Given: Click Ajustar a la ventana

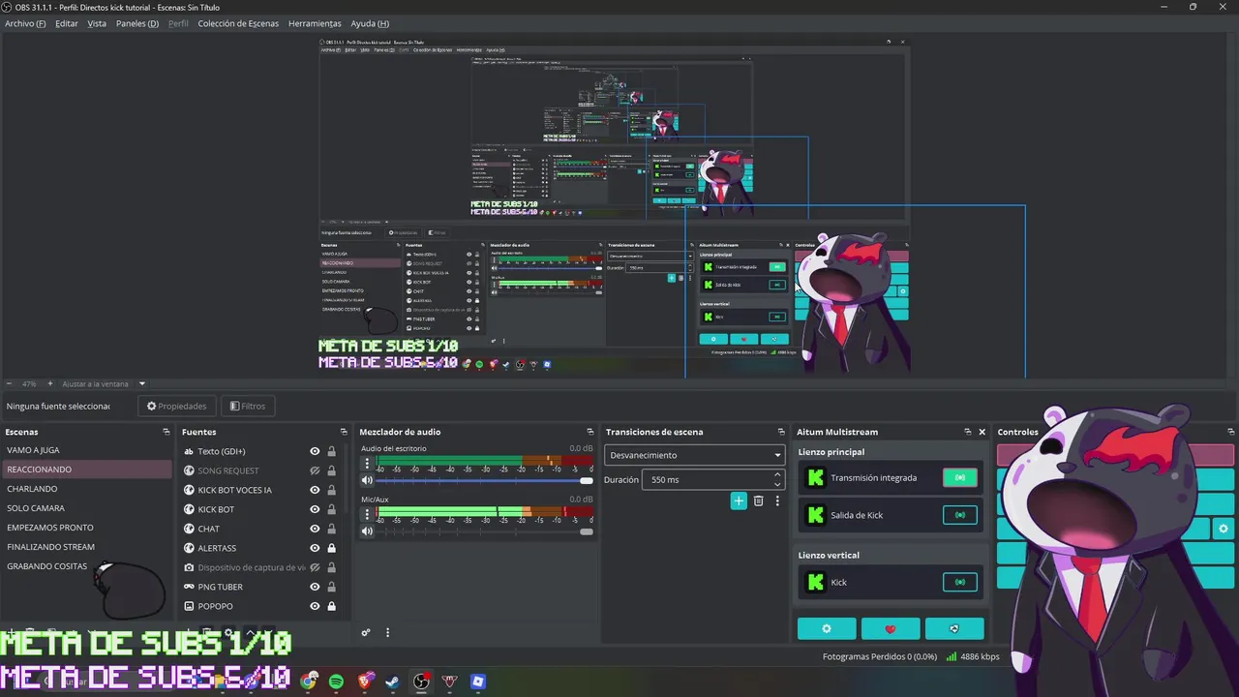Looking at the screenshot, I should coord(95,383).
